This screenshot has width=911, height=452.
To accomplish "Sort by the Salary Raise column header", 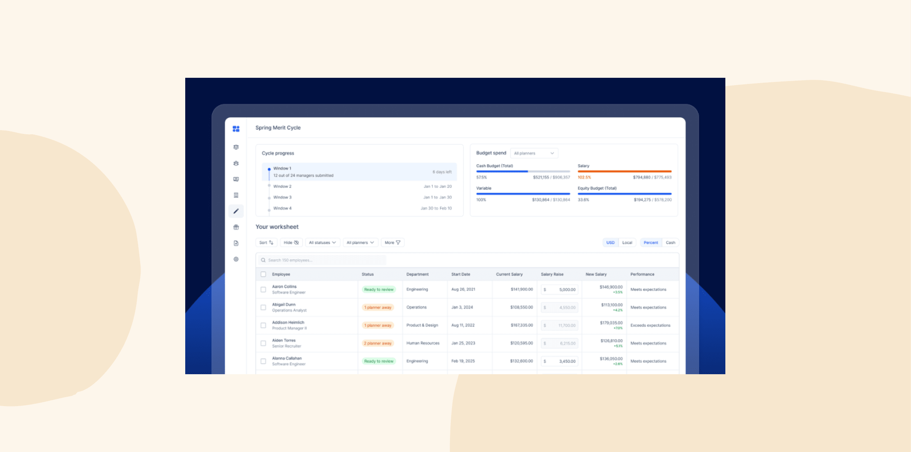I will point(552,274).
